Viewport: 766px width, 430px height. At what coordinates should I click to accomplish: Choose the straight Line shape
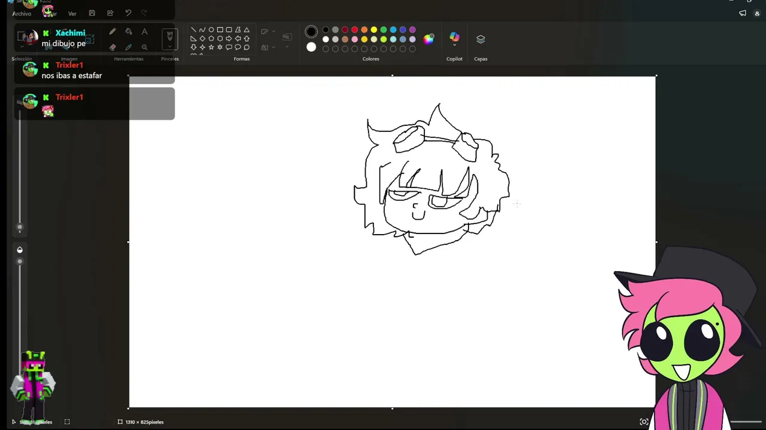[x=193, y=30]
